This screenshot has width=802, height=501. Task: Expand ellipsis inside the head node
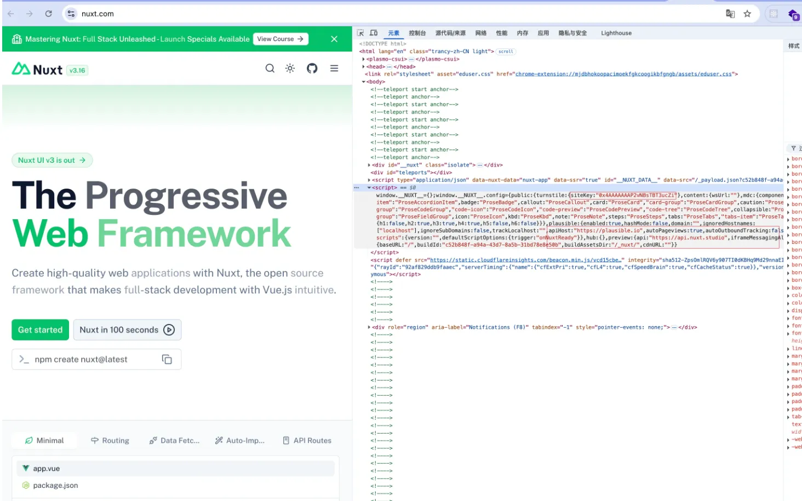click(389, 67)
